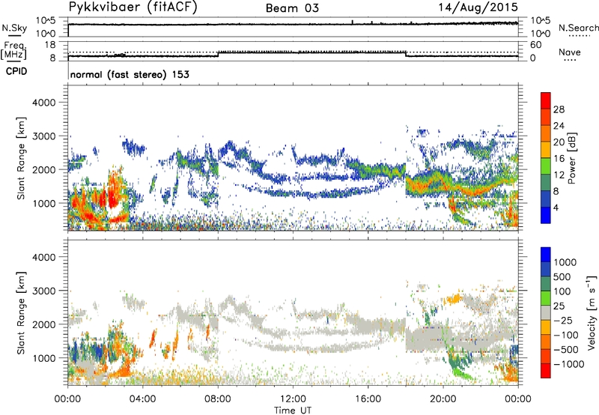
Task: Click the 12:00 time axis tick label
Action: click(x=293, y=399)
